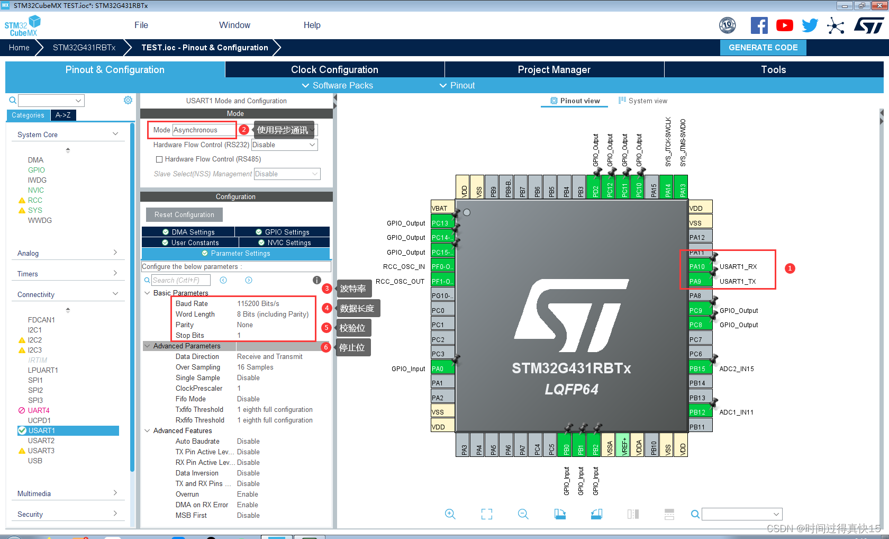Open the categories settings gear
Image resolution: width=889 pixels, height=539 pixels.
(x=128, y=100)
